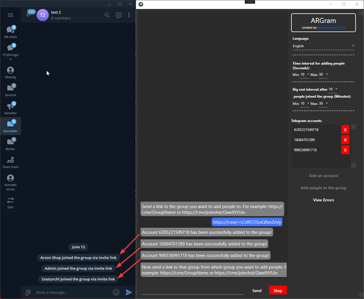Click the June 13 date label
This screenshot has height=299, width=364.
point(78,247)
